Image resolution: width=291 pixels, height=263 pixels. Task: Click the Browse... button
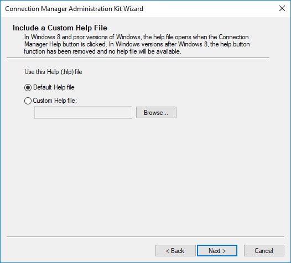click(156, 113)
